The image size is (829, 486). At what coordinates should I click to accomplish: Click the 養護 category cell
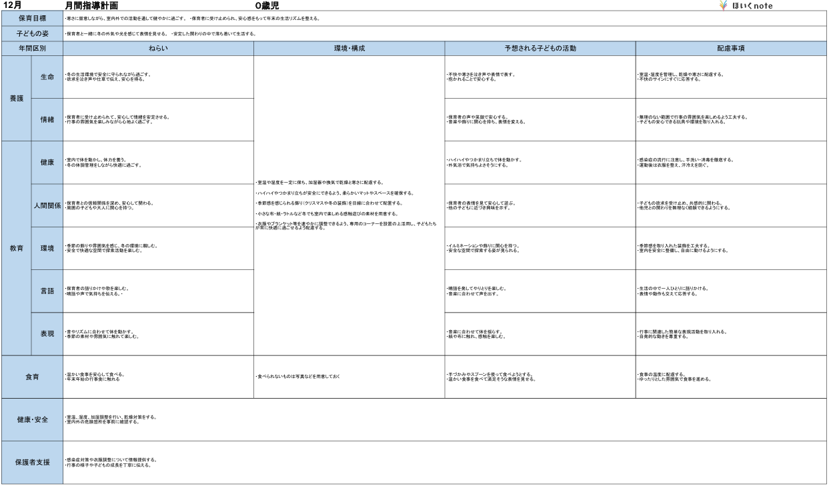16,98
